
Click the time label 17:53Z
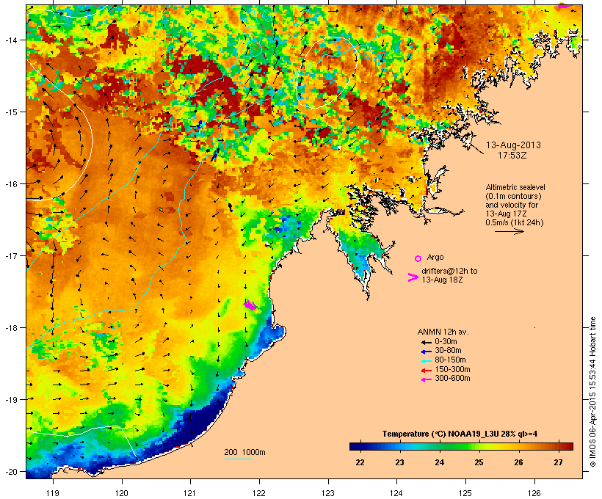pos(512,156)
